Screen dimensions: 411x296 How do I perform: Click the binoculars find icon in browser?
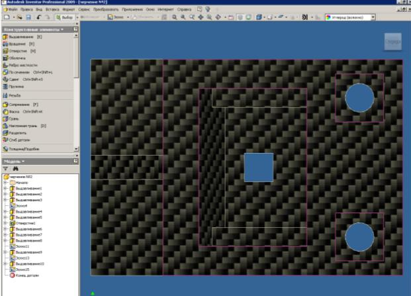click(15, 169)
